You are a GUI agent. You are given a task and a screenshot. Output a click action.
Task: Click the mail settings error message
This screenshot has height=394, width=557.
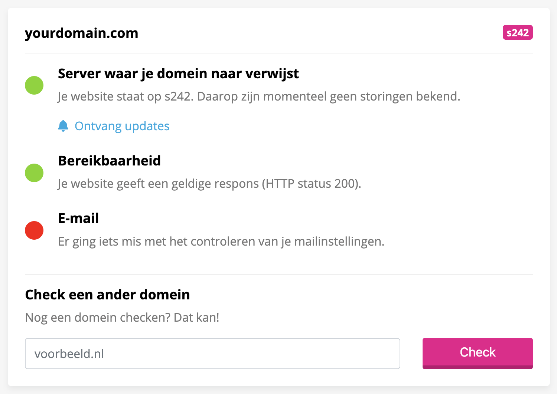click(x=221, y=241)
